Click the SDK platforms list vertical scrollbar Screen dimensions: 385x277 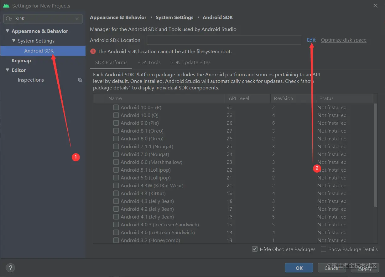point(375,155)
